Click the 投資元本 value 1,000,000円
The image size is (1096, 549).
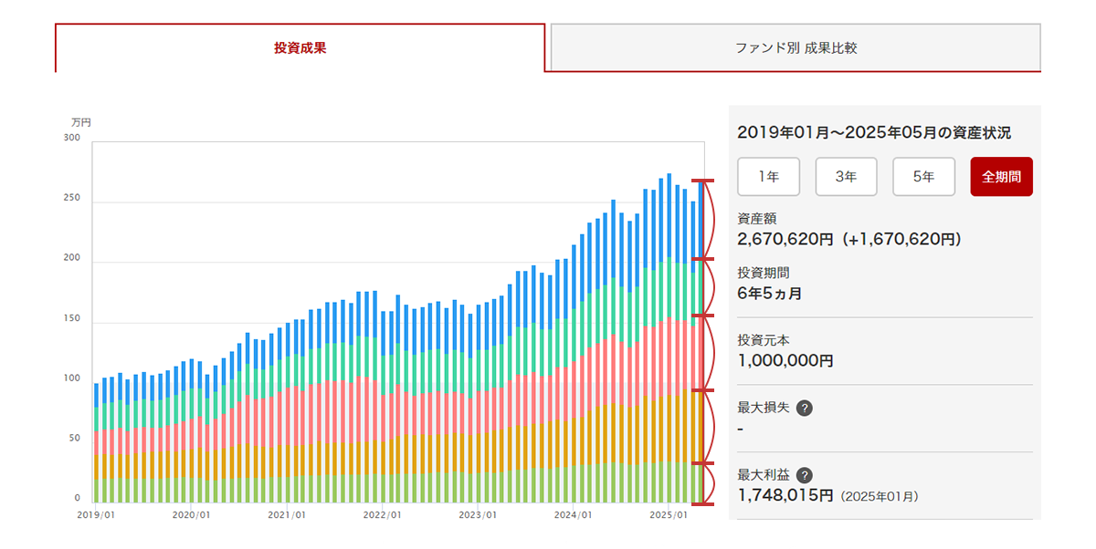click(x=785, y=360)
